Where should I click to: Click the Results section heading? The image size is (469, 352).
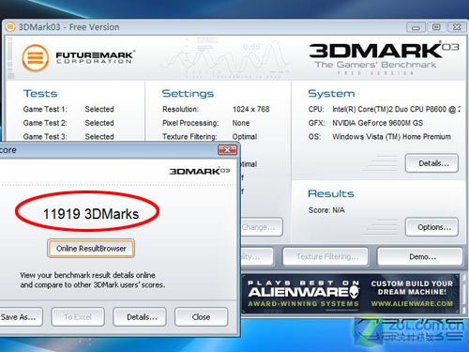pyautogui.click(x=331, y=193)
